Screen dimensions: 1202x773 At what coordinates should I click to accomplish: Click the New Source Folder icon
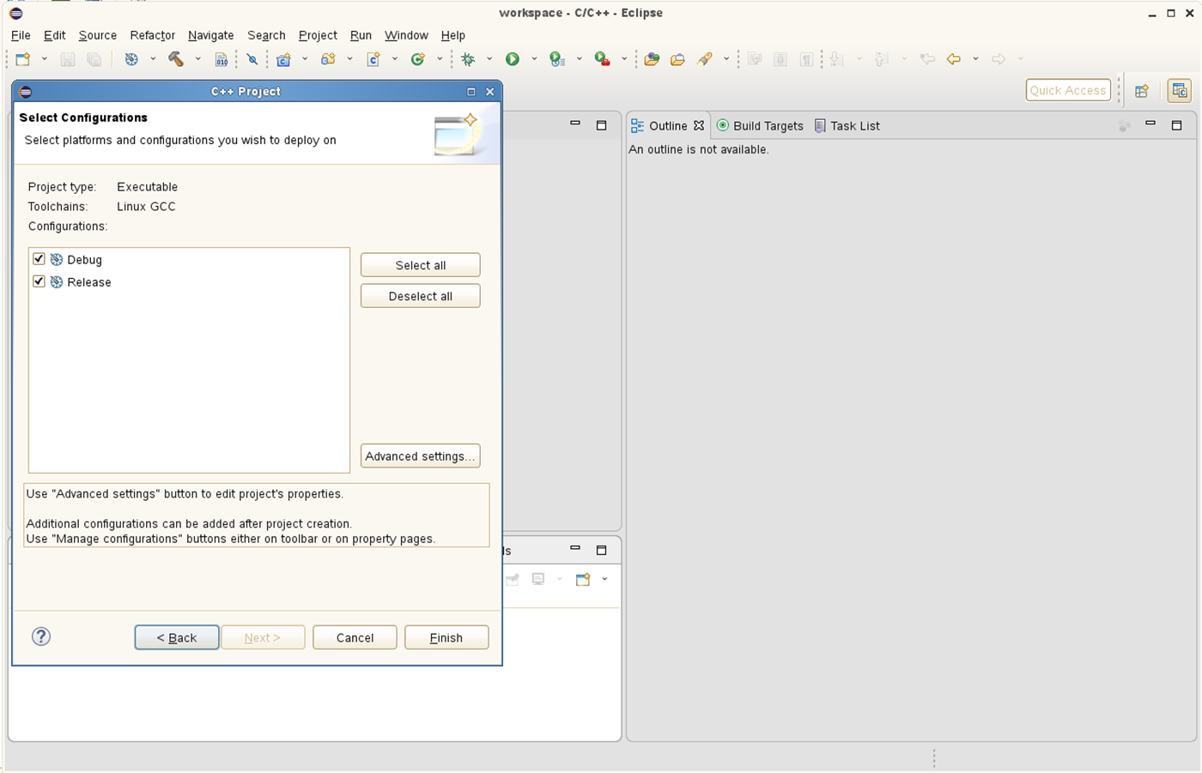[328, 59]
